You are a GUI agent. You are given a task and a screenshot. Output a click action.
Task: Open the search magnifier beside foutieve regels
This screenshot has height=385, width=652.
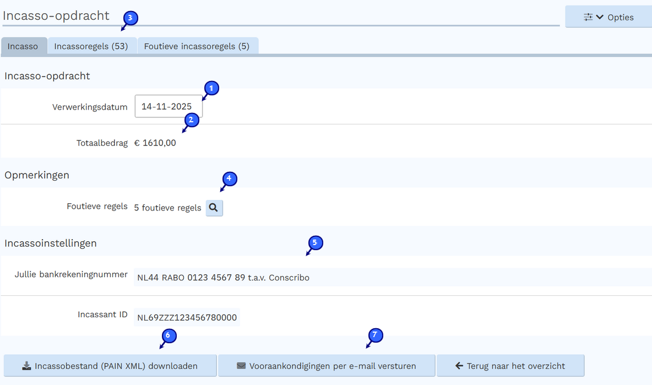click(214, 208)
